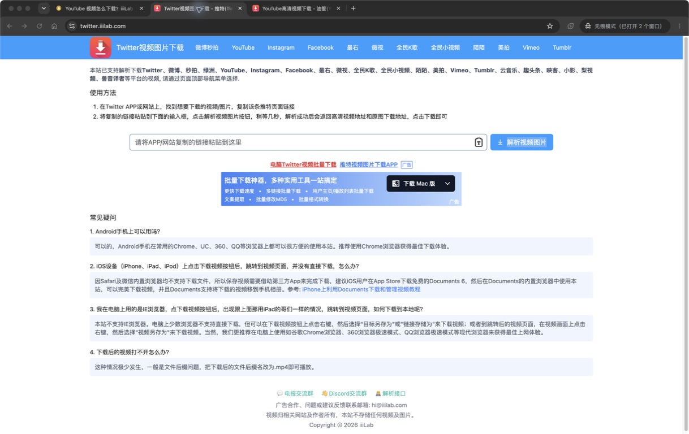The image size is (689, 434).
Task: Switch to the YouTube高清视频下载 tab
Action: (296, 8)
